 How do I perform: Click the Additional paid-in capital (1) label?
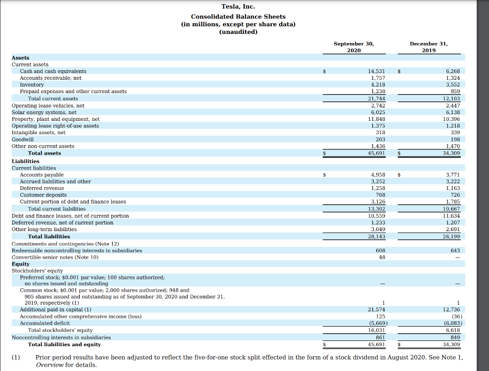pyautogui.click(x=55, y=309)
